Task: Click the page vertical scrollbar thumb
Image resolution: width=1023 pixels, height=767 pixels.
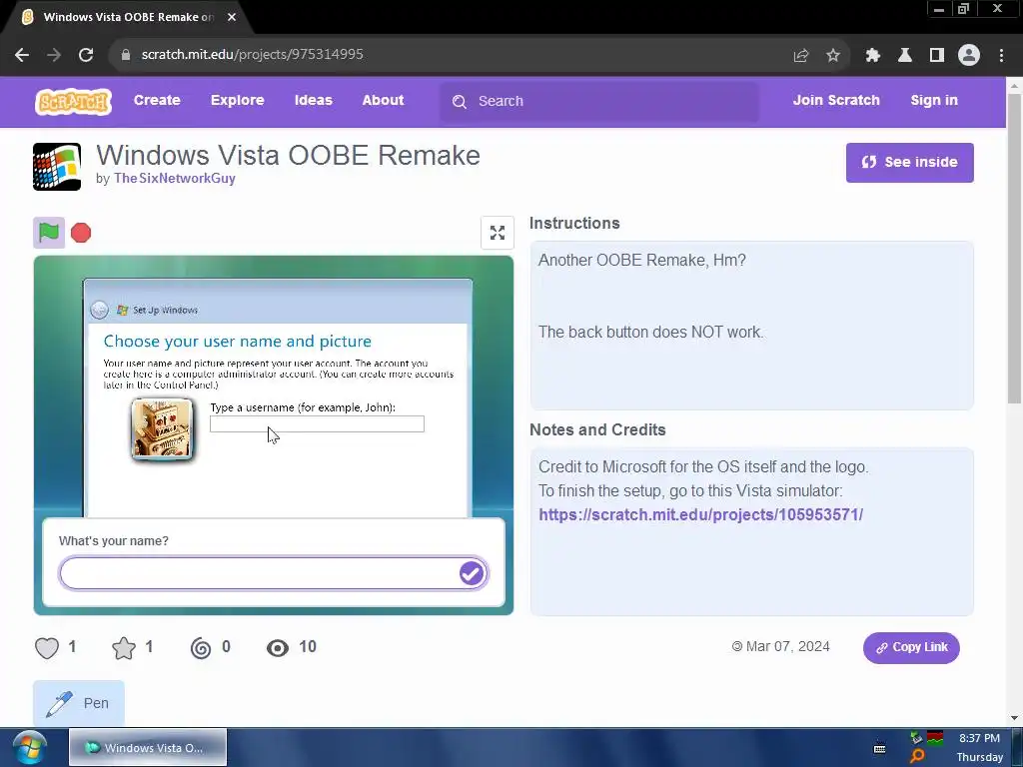Action: click(x=1015, y=249)
